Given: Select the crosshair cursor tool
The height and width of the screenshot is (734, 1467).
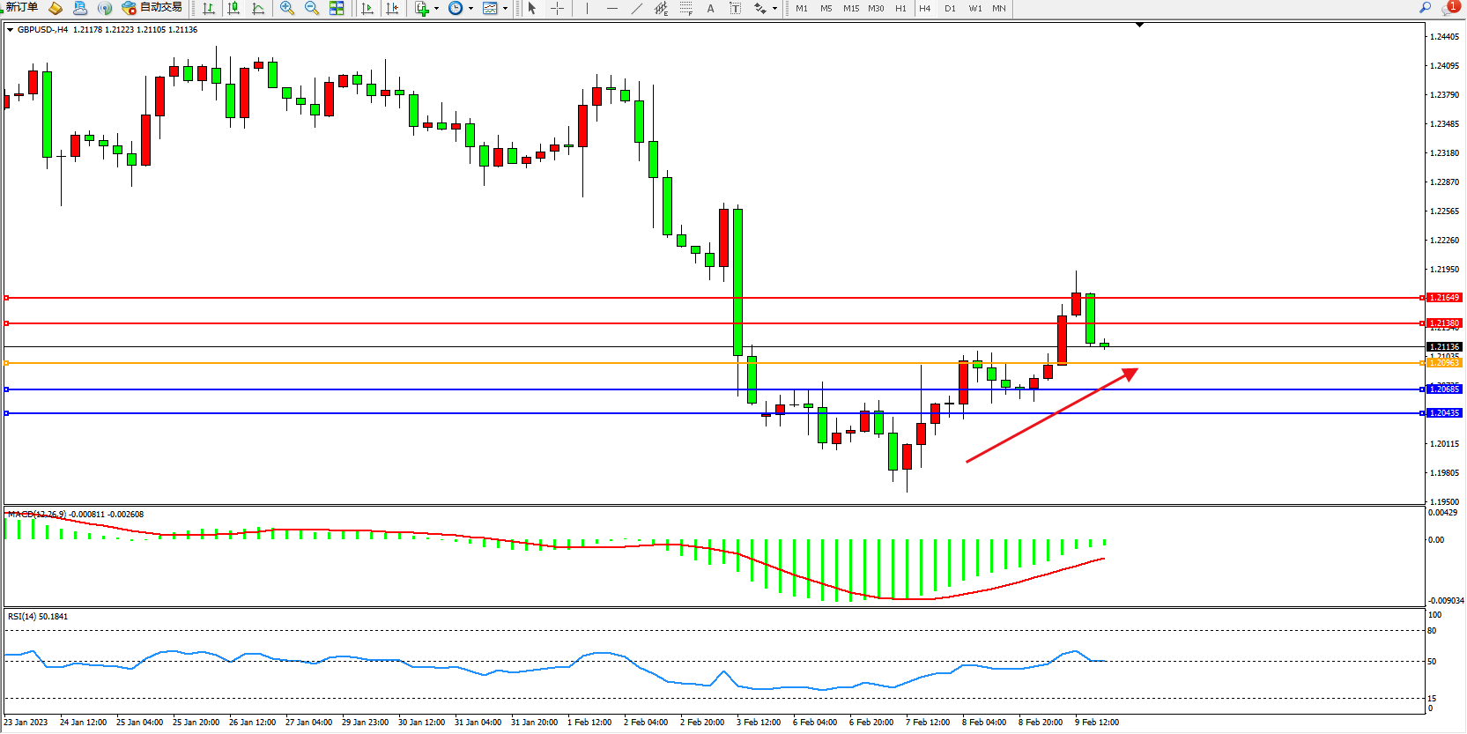Looking at the screenshot, I should (557, 8).
